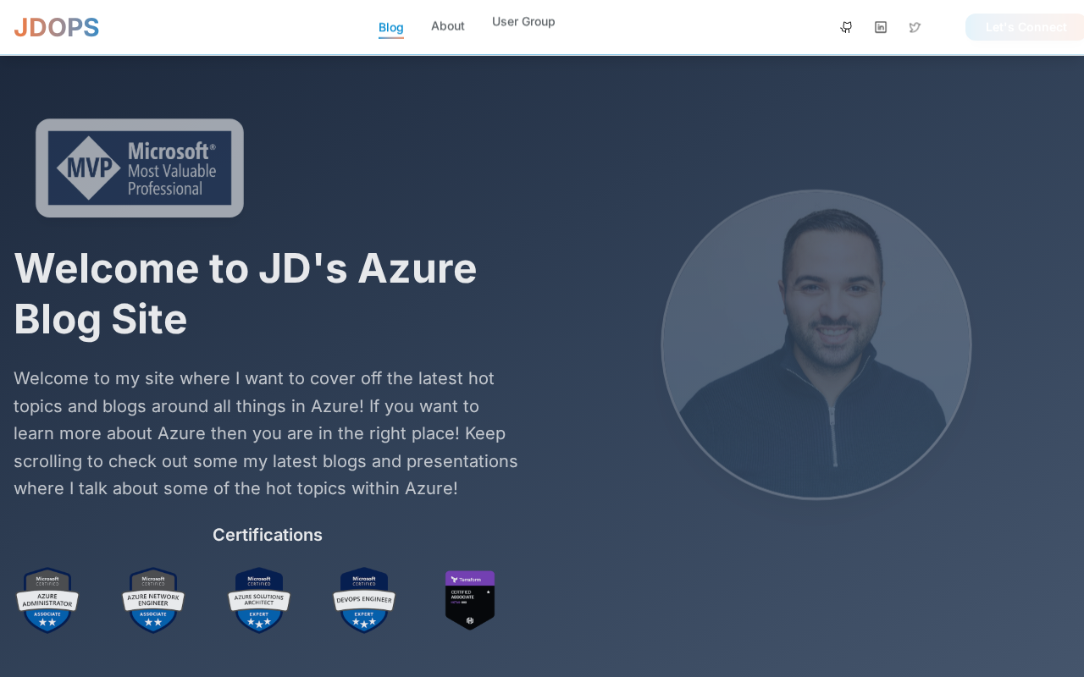Select the Azure Solutions Architect Expert badge
This screenshot has width=1084, height=677.
[259, 600]
